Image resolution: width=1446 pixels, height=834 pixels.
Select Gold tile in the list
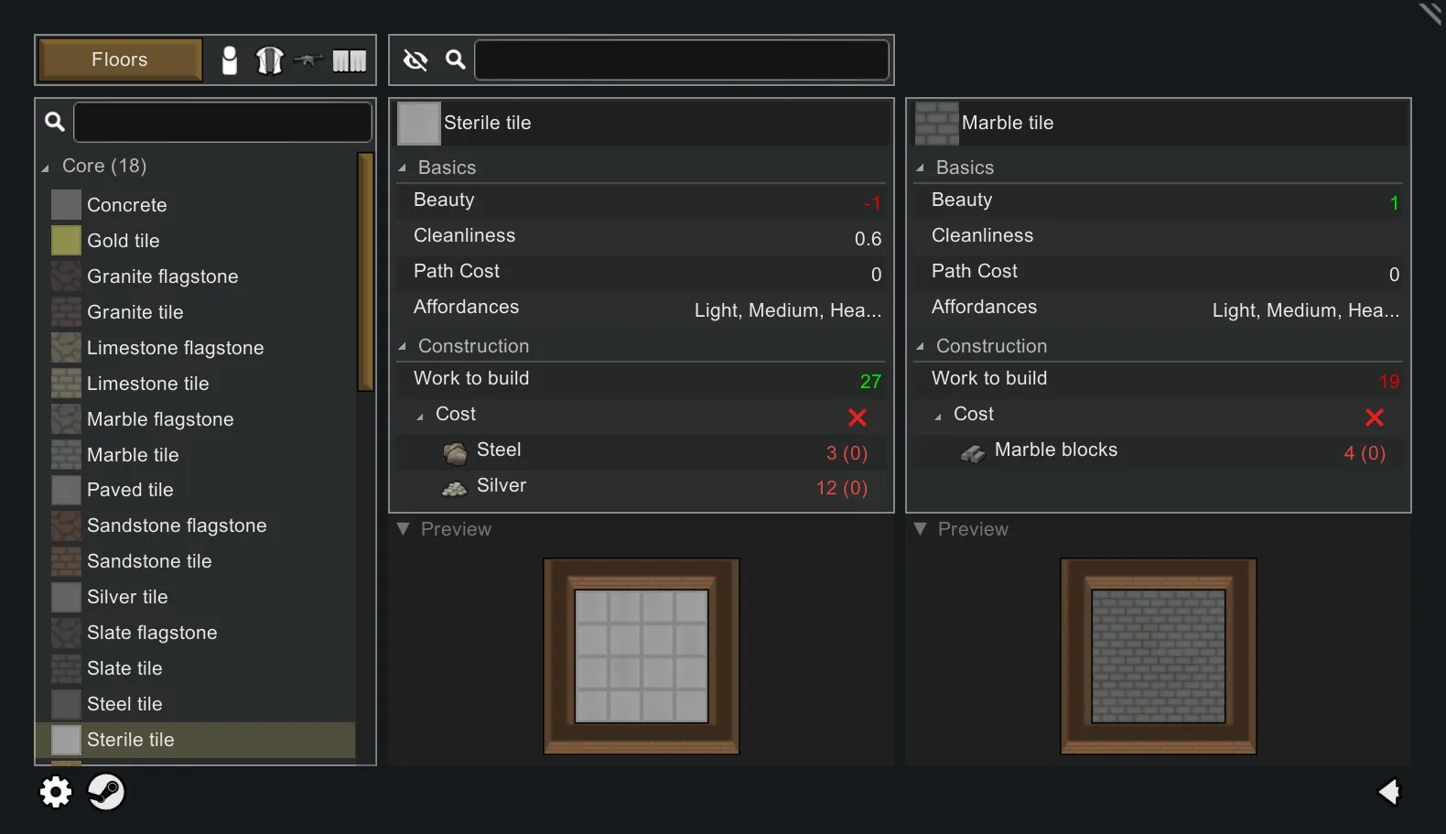coord(124,241)
